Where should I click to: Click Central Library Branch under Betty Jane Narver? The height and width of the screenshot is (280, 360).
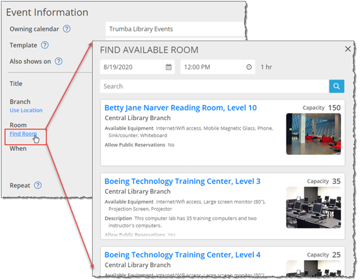(138, 118)
